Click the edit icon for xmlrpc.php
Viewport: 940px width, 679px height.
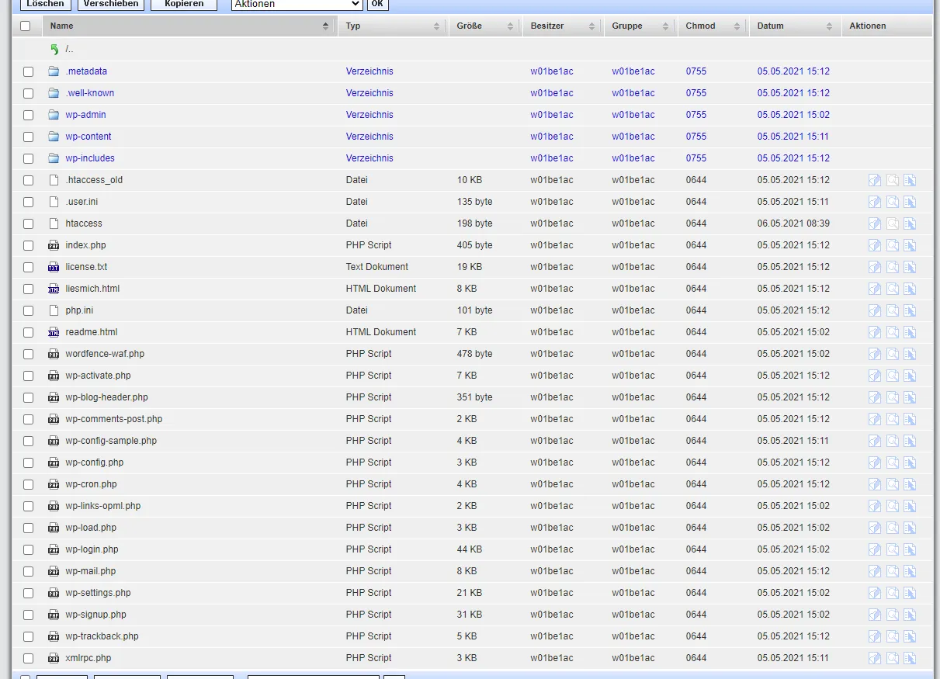(x=875, y=658)
